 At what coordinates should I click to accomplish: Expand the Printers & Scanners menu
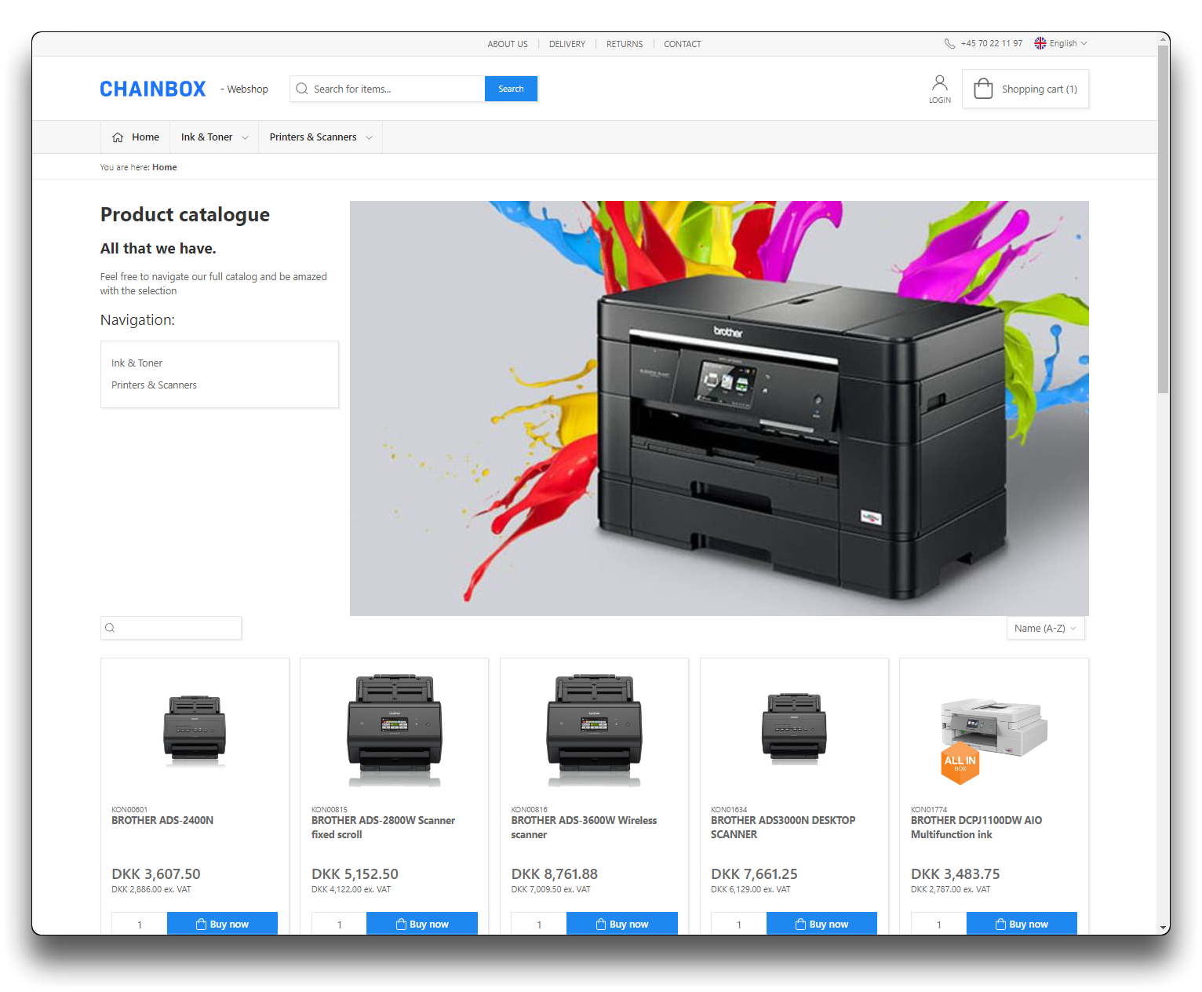(x=320, y=137)
